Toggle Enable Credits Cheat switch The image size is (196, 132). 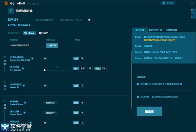coord(46,59)
